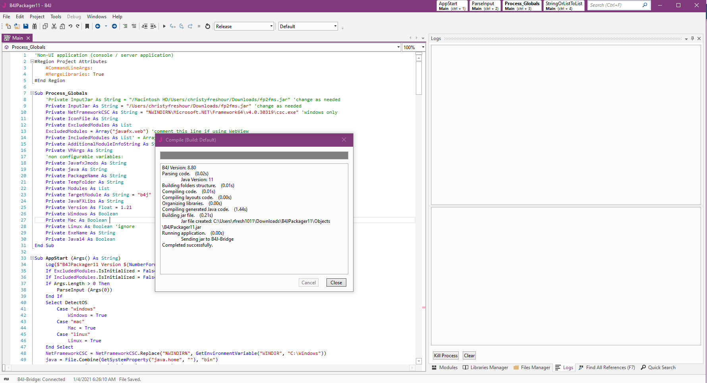Click the editor scrollbar up arrow

coord(419,58)
